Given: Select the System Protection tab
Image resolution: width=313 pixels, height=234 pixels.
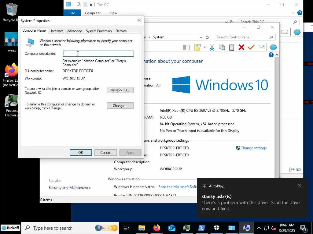Looking at the screenshot, I should coord(99,31).
